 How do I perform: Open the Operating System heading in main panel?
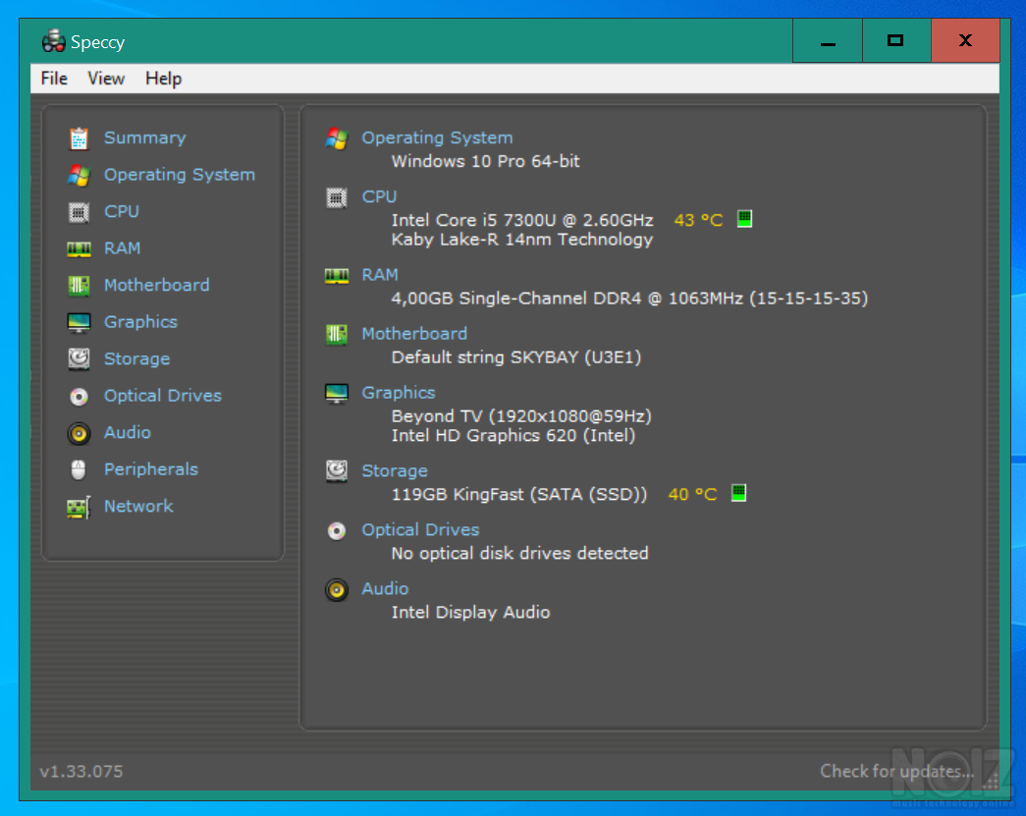tap(437, 137)
